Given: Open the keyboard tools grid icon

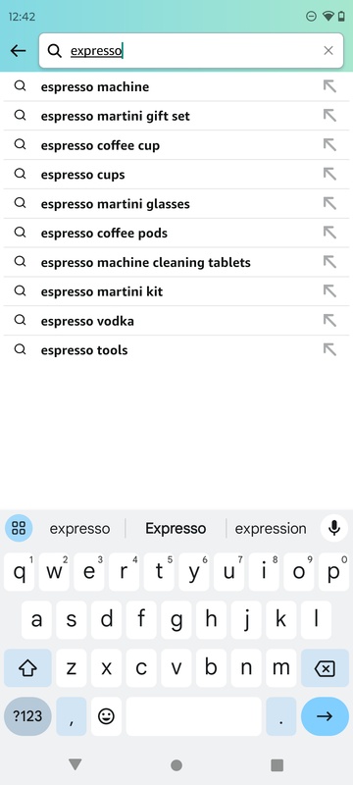Looking at the screenshot, I should pyautogui.click(x=19, y=528).
